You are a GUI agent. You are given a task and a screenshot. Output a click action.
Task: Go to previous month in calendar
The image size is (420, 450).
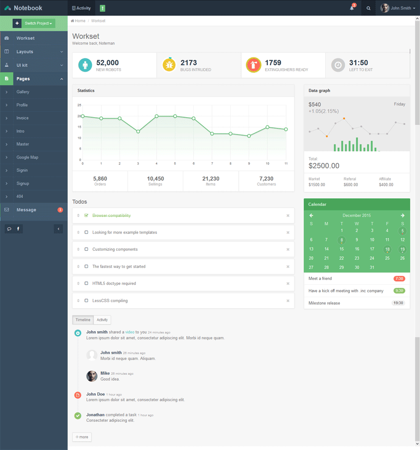coord(311,216)
